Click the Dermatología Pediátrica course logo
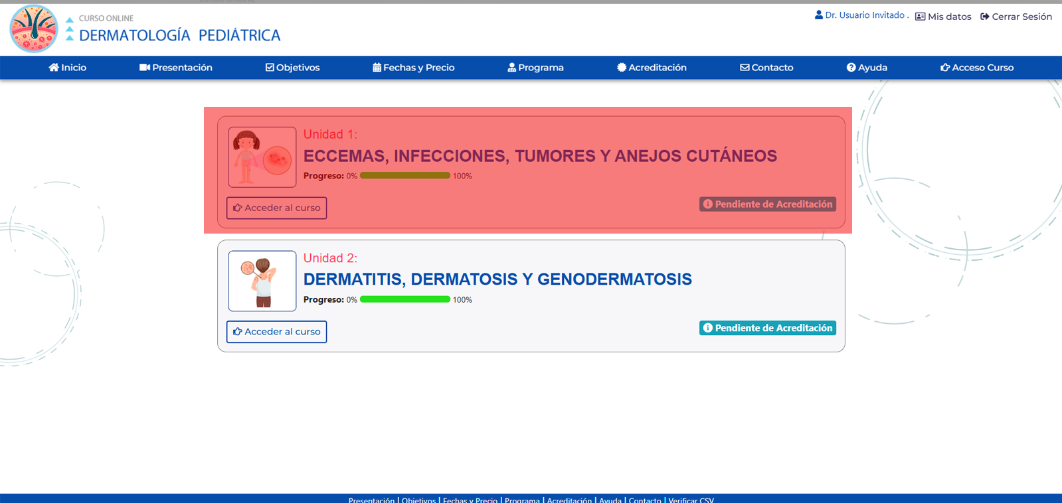This screenshot has height=503, width=1062. [x=34, y=29]
